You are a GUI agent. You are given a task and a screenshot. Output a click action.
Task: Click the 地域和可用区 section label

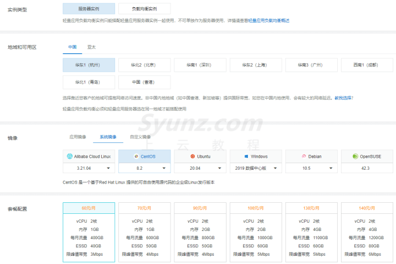click(22, 47)
